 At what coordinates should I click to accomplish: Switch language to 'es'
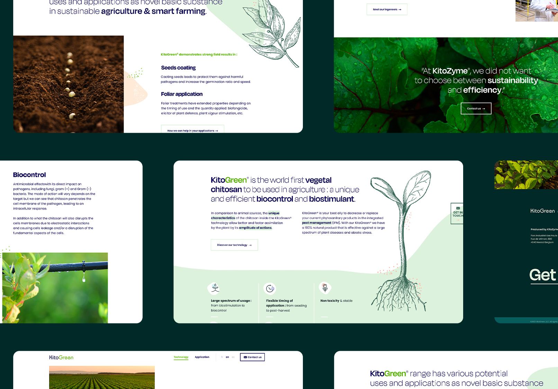click(233, 357)
